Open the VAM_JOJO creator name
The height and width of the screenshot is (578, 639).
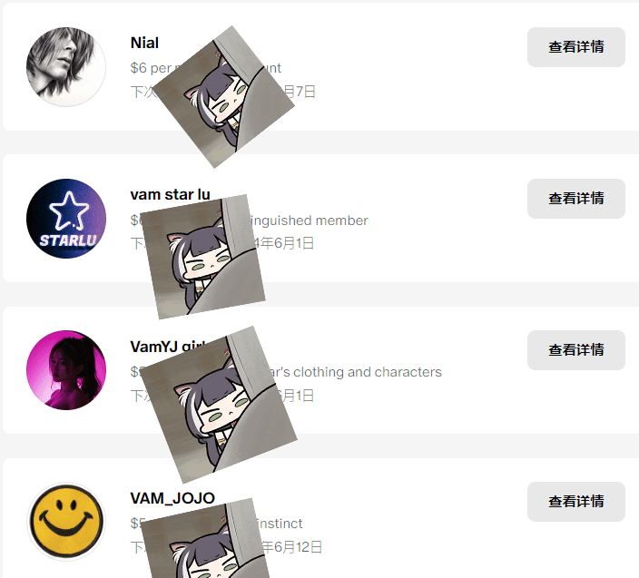point(172,498)
